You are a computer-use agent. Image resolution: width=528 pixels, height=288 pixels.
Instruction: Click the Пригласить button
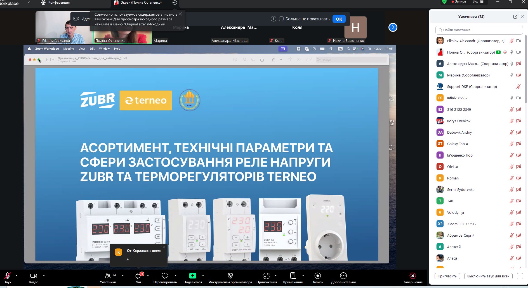point(447,276)
